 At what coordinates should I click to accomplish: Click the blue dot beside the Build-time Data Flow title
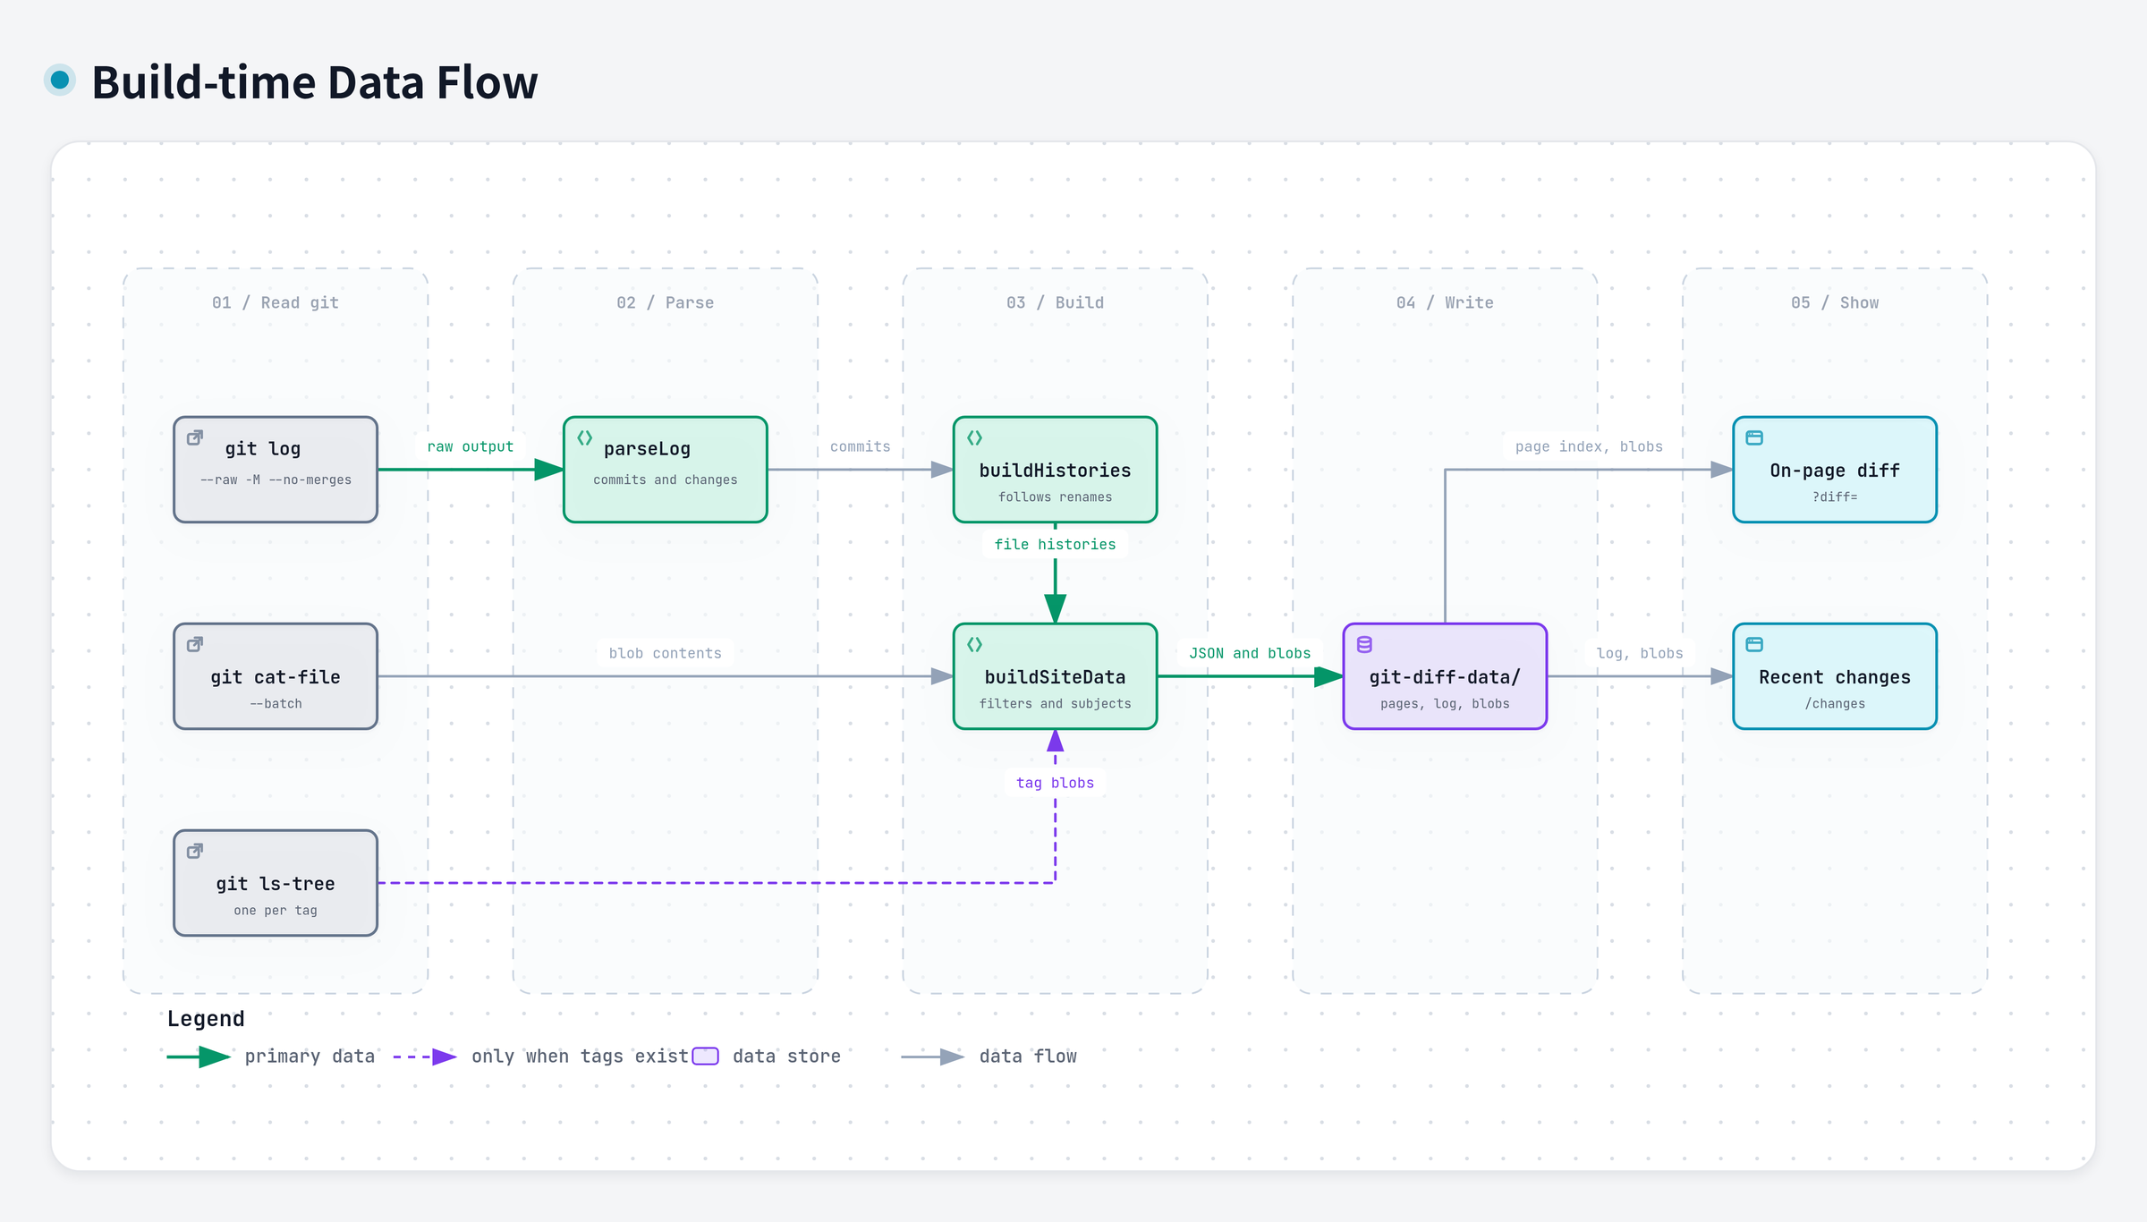click(x=60, y=81)
